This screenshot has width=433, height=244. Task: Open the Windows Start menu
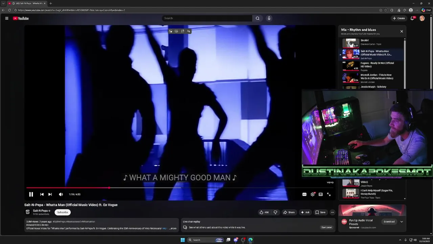pos(183,240)
